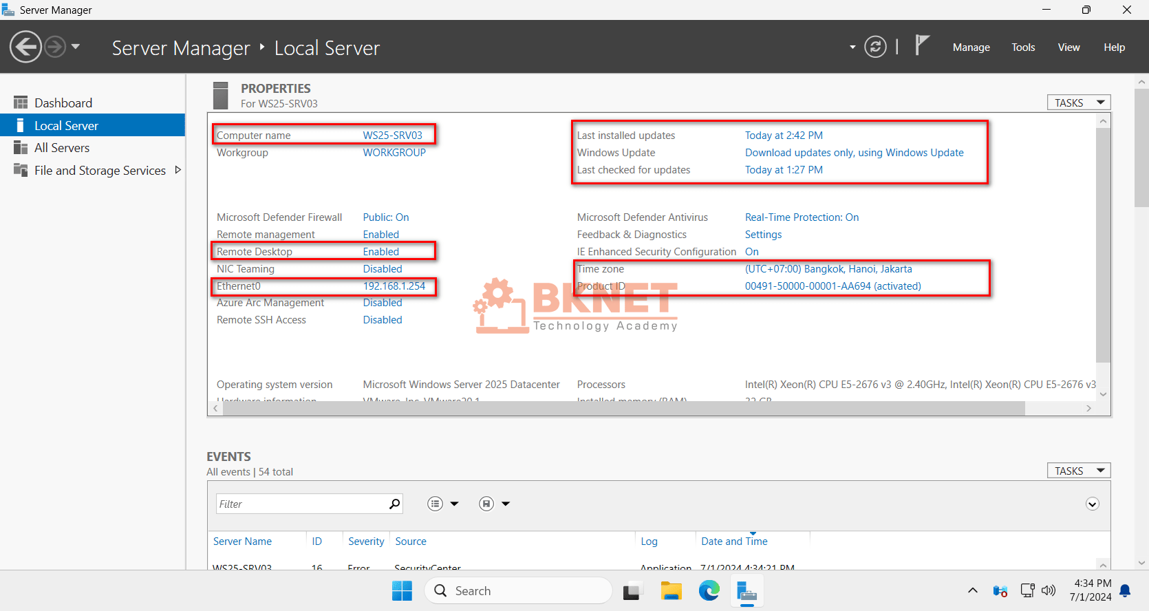Click Remote SSH Access Disabled link

383,320
